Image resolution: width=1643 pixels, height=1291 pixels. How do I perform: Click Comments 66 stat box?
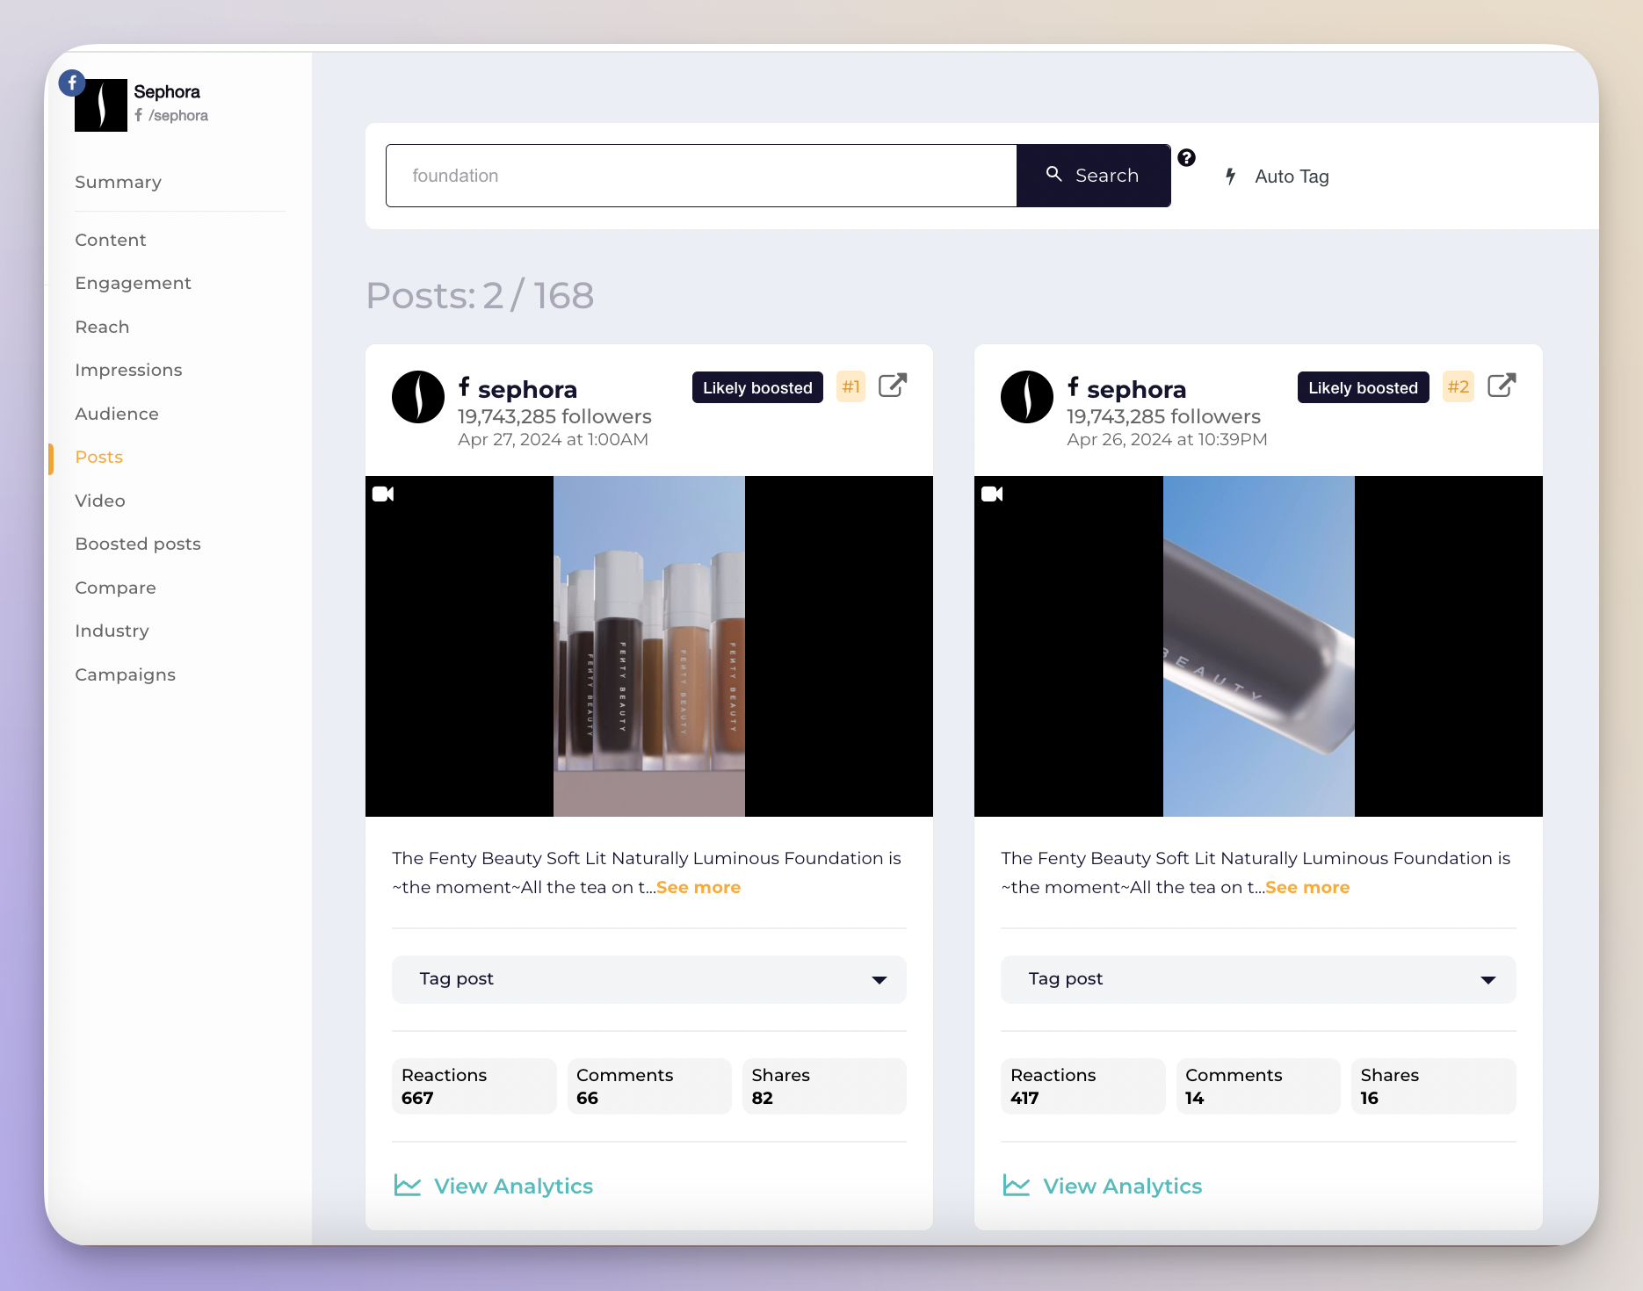coord(649,1086)
